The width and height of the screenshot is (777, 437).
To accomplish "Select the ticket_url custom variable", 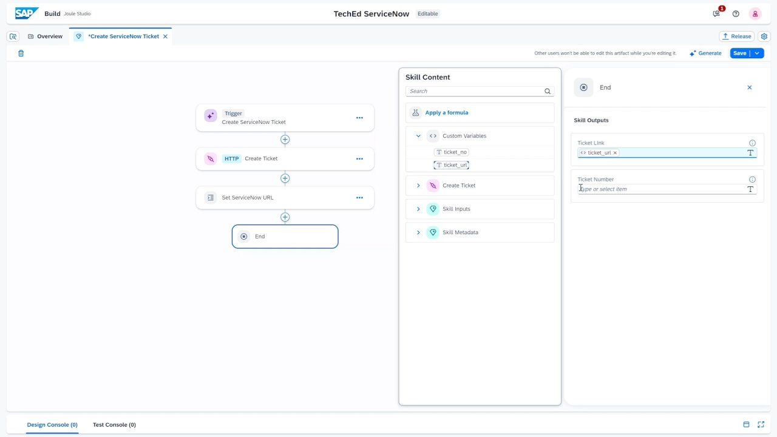I will click(x=452, y=165).
